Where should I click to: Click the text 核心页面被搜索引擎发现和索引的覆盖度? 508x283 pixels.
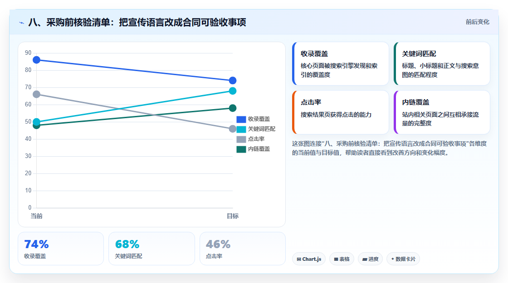[x=339, y=70]
